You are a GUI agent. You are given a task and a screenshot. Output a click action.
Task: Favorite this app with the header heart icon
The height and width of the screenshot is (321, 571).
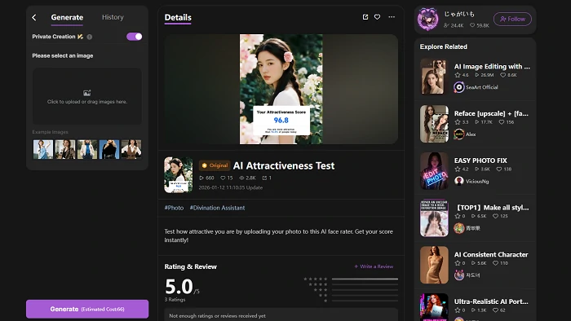point(377,17)
